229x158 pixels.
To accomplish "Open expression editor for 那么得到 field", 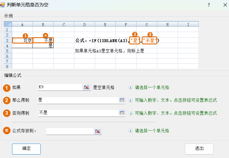I will click(x=122, y=100).
